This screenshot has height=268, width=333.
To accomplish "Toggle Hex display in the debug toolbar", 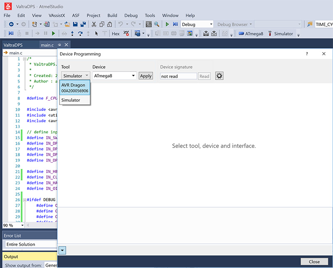I will pyautogui.click(x=116, y=34).
